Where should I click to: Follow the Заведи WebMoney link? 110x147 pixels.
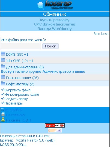pyautogui.click(x=55, y=29)
